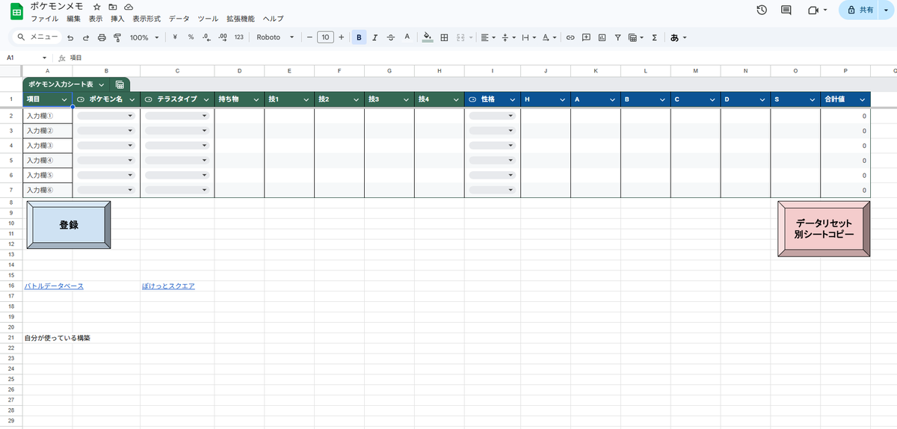Screen dimensions: 897x429
Task: Apply yen currency format
Action: pyautogui.click(x=175, y=37)
